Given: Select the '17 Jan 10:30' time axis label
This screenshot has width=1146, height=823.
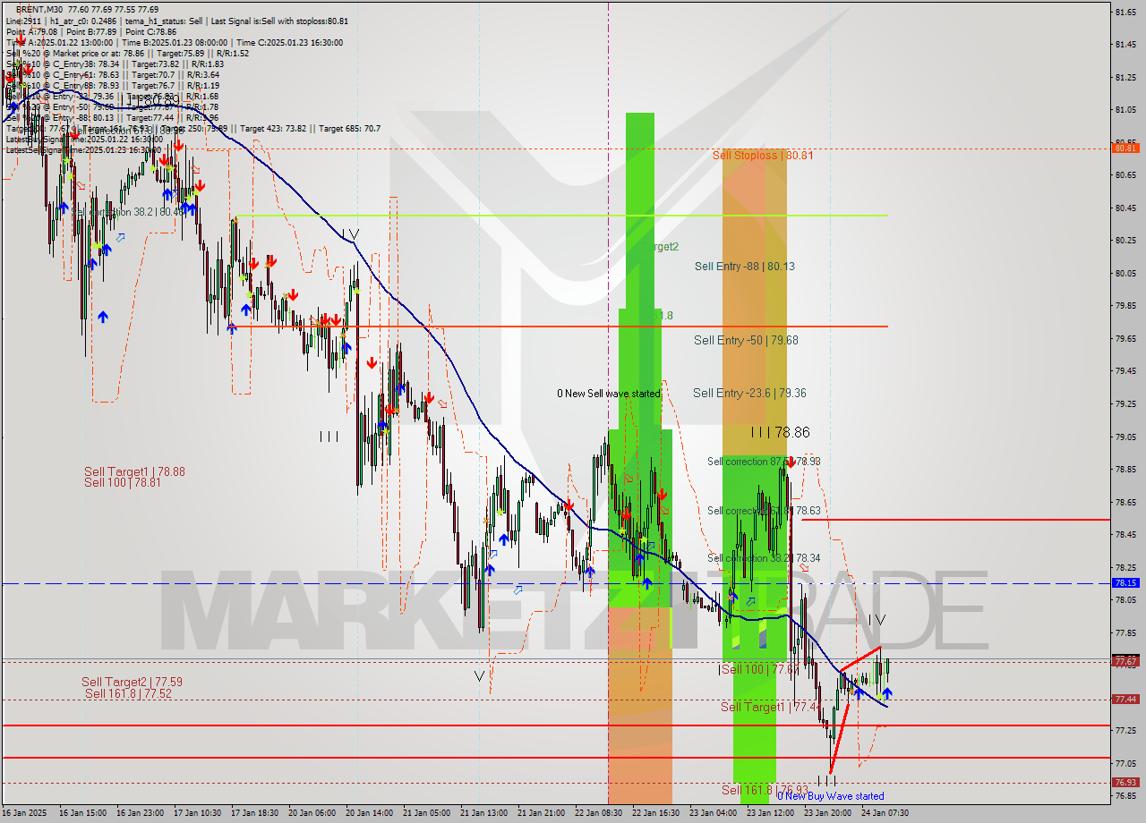Looking at the screenshot, I should [198, 813].
